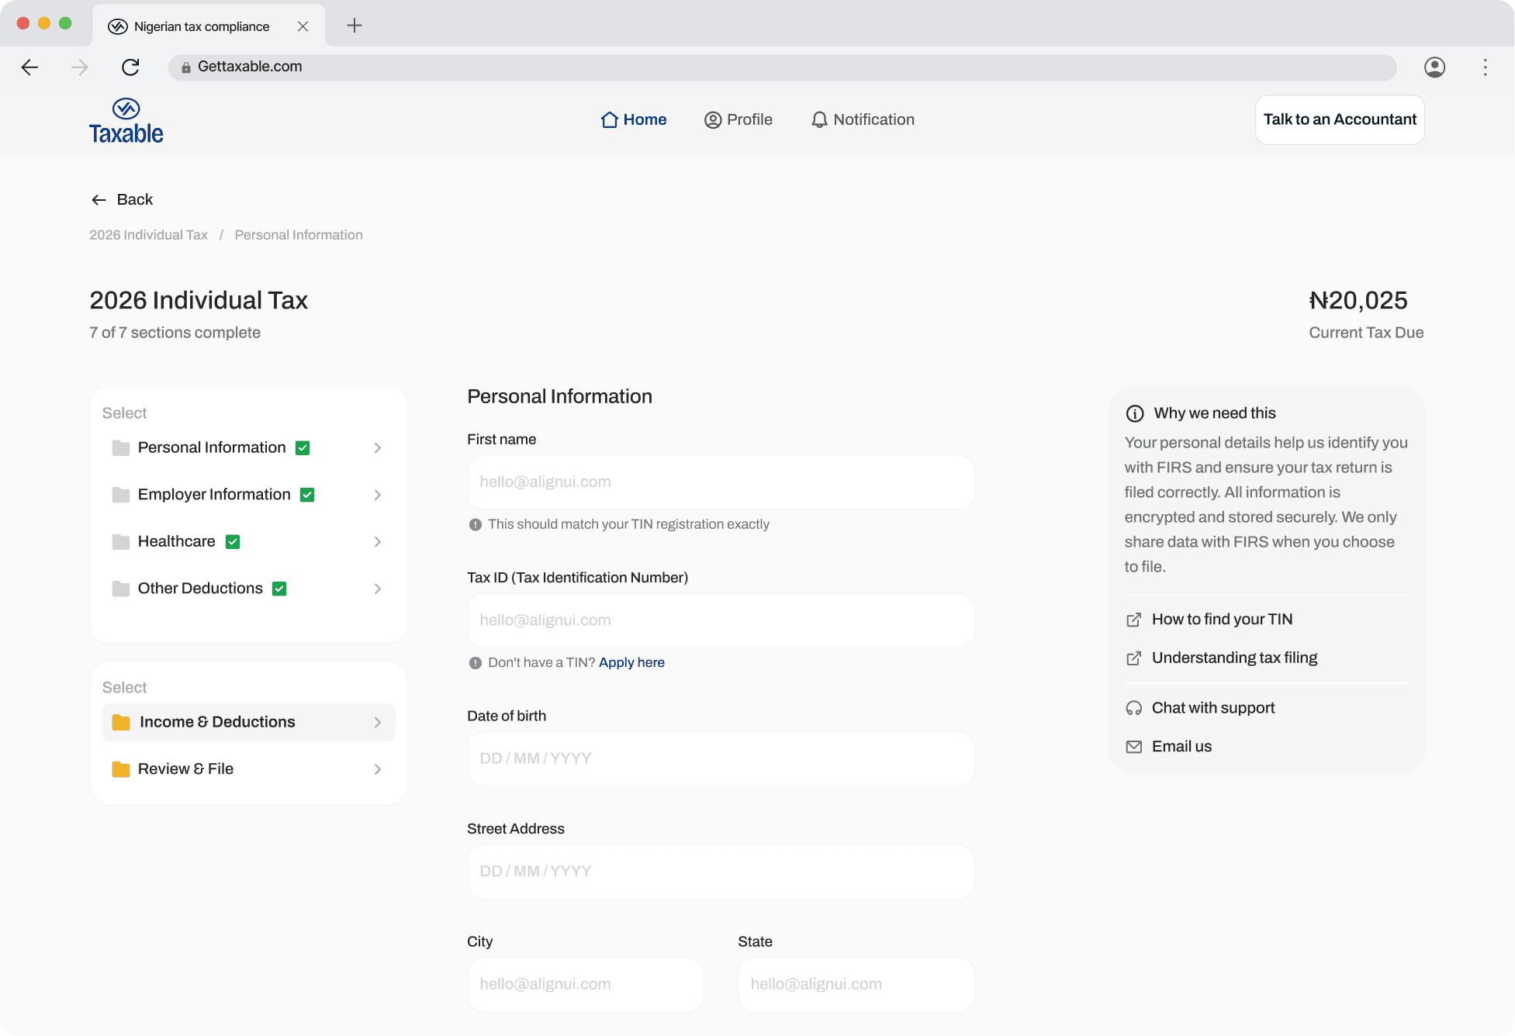Viewport: 1515px width, 1036px height.
Task: Open the Chat with support headset icon
Action: pos(1134,707)
